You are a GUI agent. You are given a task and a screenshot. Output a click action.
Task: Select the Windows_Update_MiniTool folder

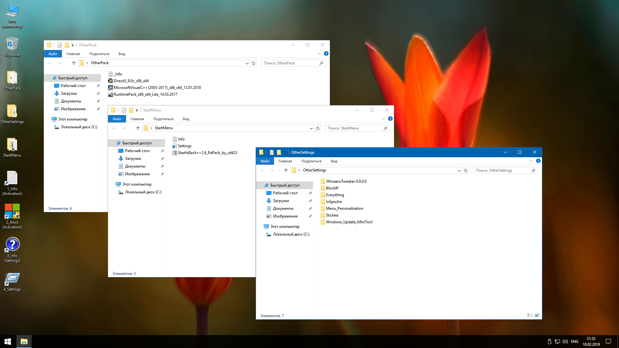(x=349, y=222)
